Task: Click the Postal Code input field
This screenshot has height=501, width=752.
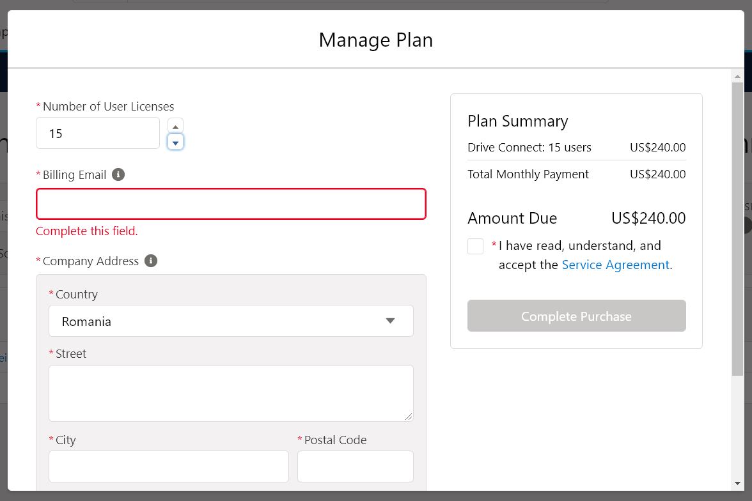Action: click(x=356, y=466)
